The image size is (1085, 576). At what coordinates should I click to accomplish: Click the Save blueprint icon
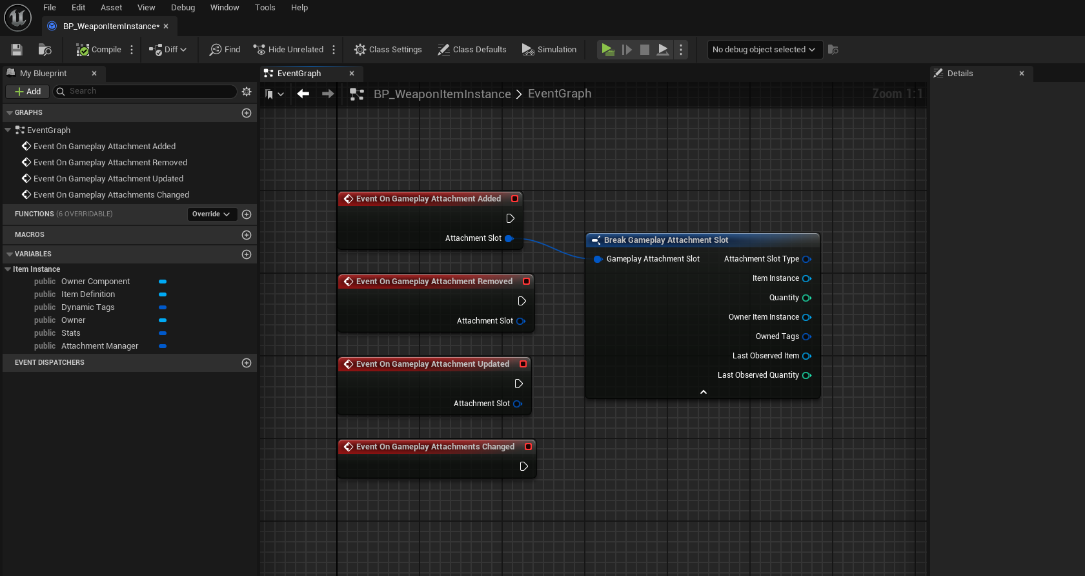pyautogui.click(x=17, y=50)
